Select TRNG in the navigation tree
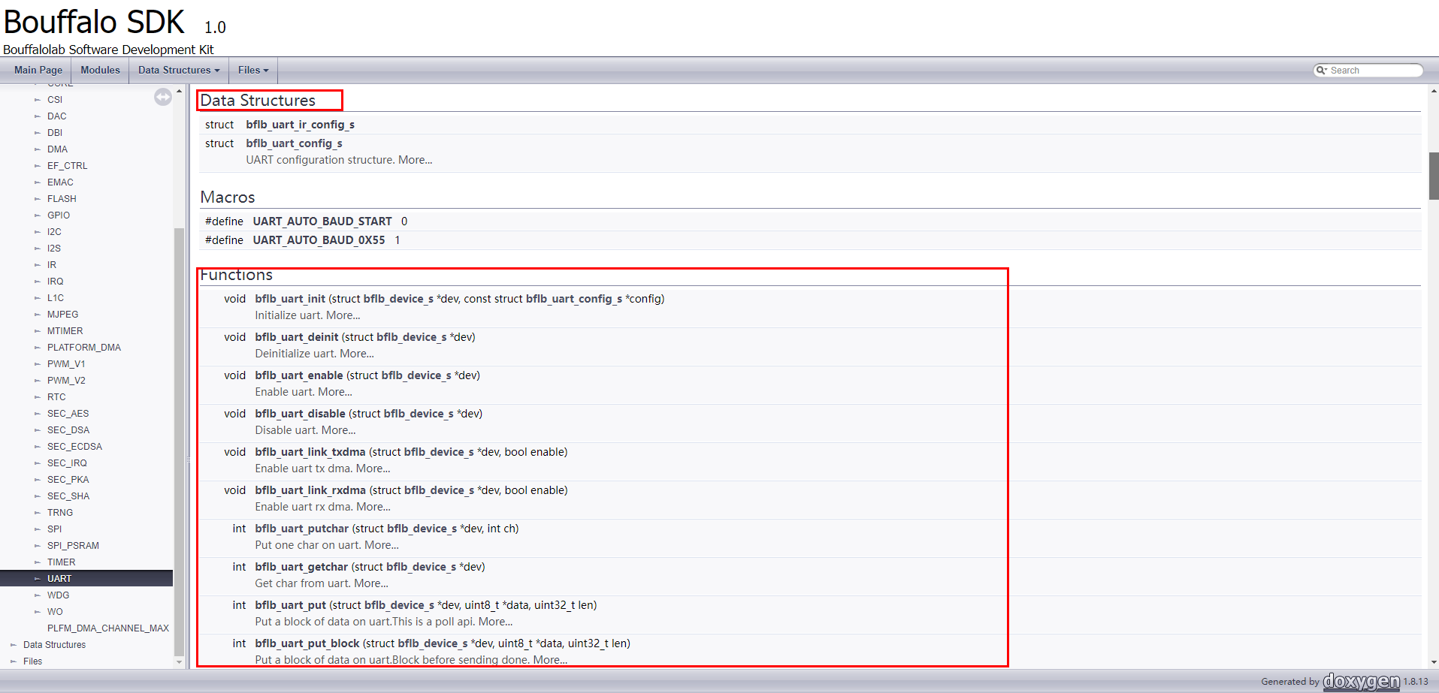This screenshot has height=693, width=1439. 60,513
